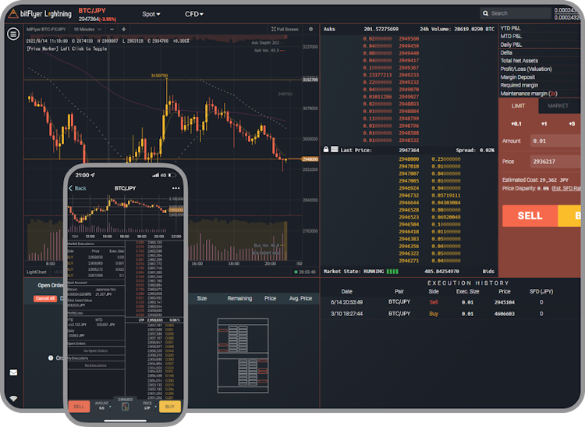Open the hamburger menu in the sidebar
The width and height of the screenshot is (585, 427).
[x=12, y=34]
